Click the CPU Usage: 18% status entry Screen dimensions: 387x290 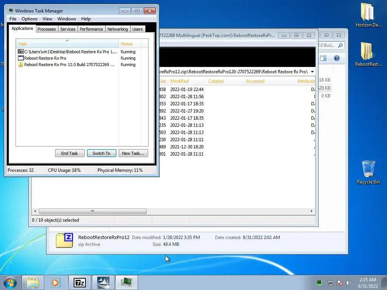(64, 170)
